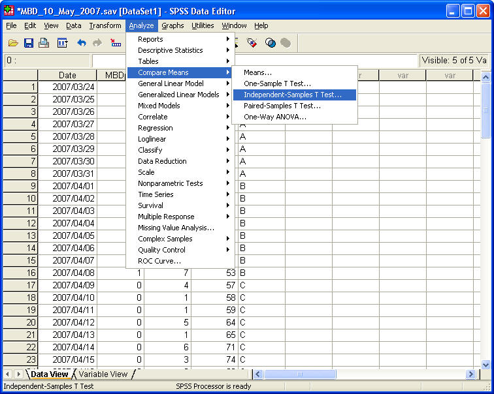The width and height of the screenshot is (494, 394).
Task: Select Missing Value Analysis menu entry
Action: click(x=180, y=228)
